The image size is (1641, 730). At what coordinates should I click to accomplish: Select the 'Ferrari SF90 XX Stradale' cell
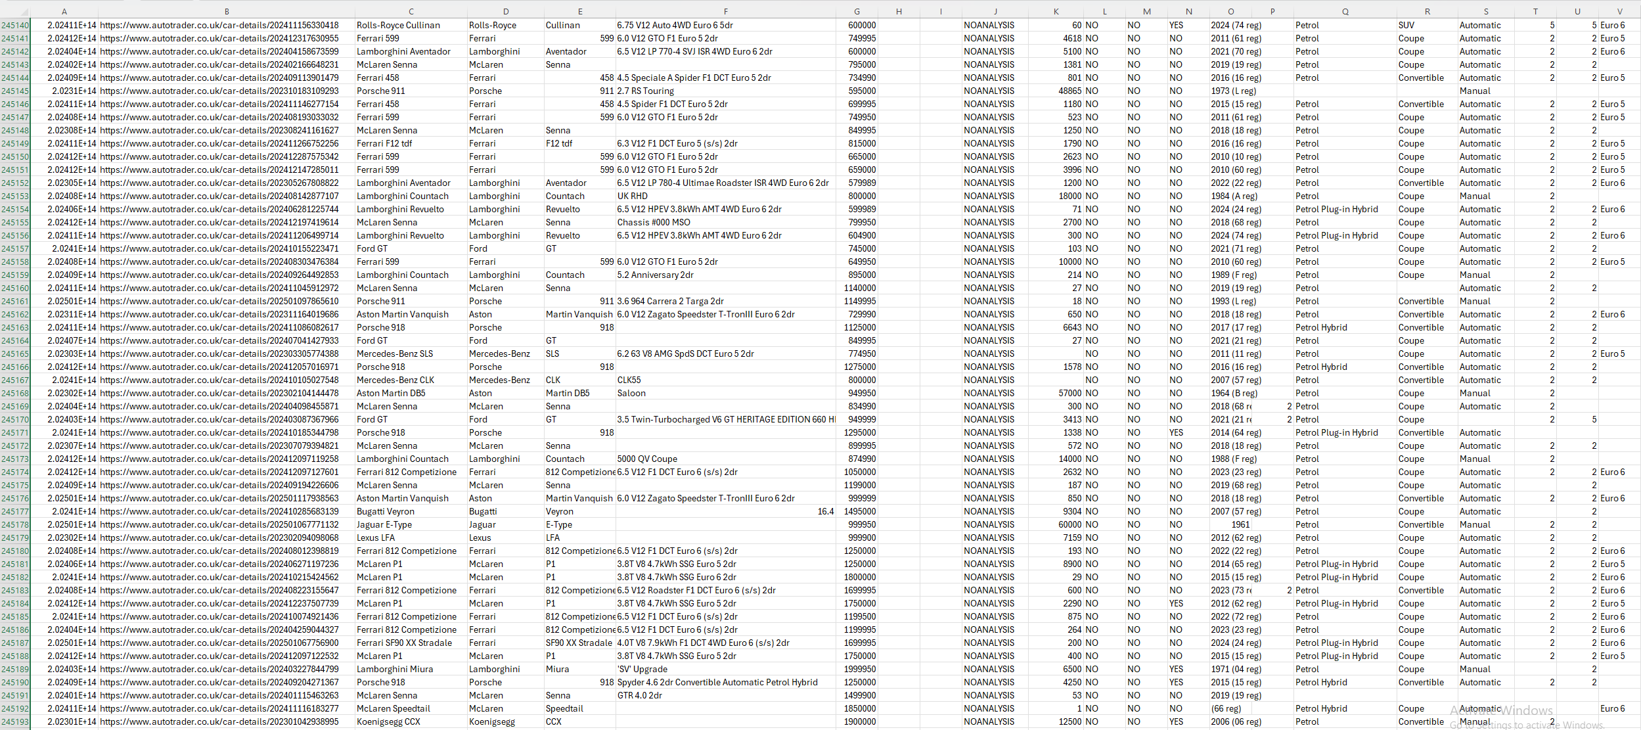(404, 643)
